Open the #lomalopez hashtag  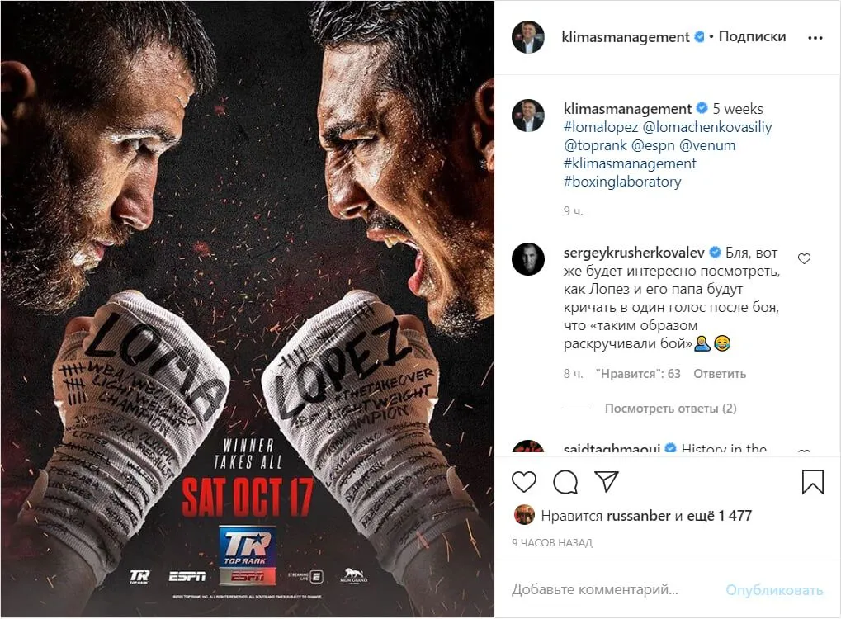[601, 127]
